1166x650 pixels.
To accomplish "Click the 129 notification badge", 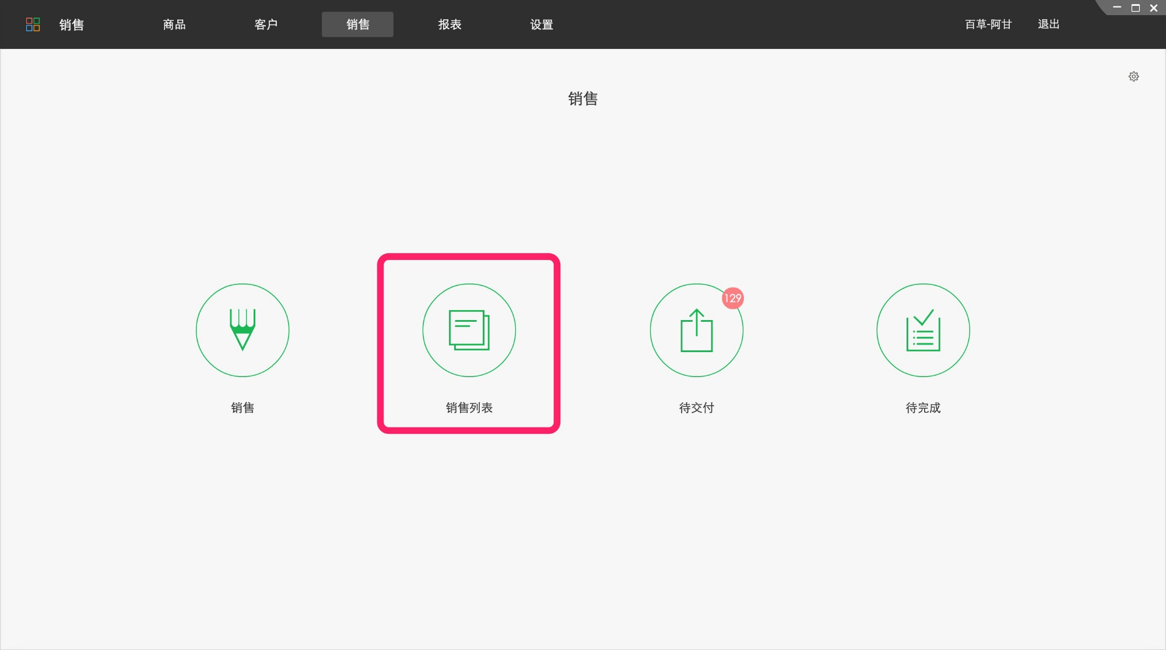I will point(733,298).
